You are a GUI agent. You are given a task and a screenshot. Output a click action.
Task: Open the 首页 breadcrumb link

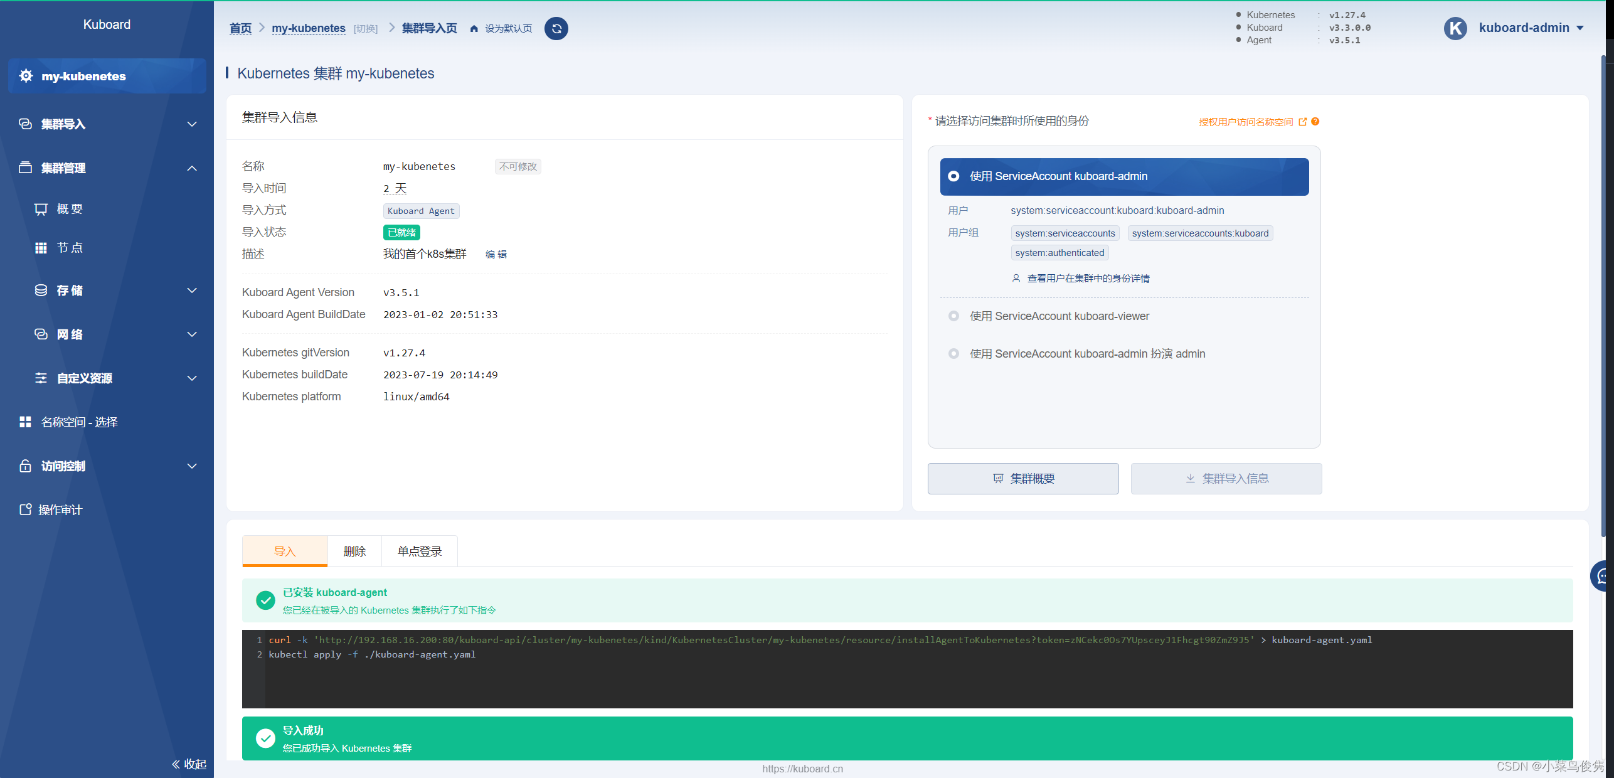[240, 28]
